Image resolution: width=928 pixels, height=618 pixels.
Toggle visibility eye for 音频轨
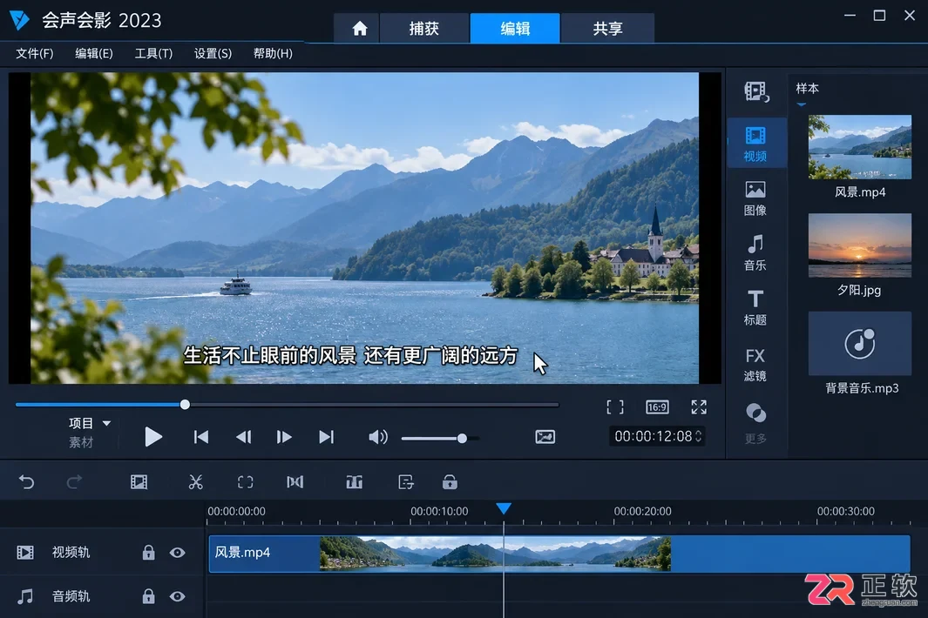[x=177, y=596]
